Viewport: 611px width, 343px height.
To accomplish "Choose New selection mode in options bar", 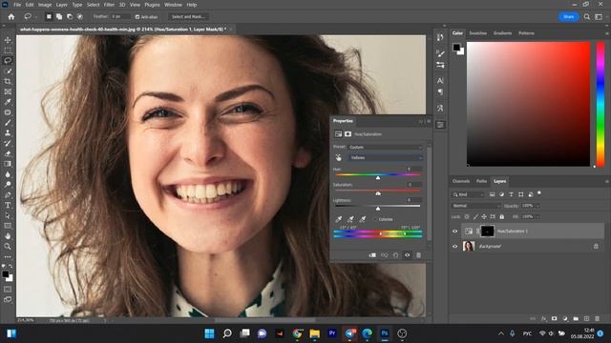I will 49,17.
